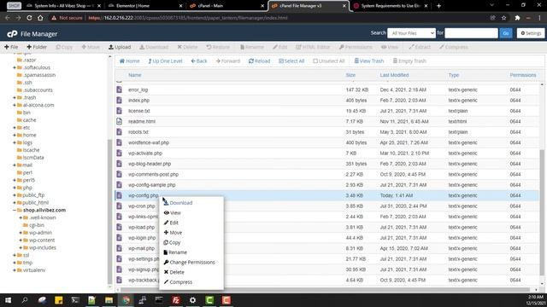This screenshot has height=307, width=547.
Task: Collapse the shop.allvibez.com folder
Action: click(x=15, y=211)
